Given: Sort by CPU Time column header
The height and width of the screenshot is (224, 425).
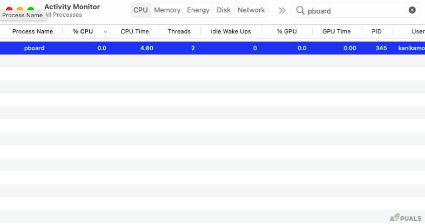Looking at the screenshot, I should pos(134,32).
